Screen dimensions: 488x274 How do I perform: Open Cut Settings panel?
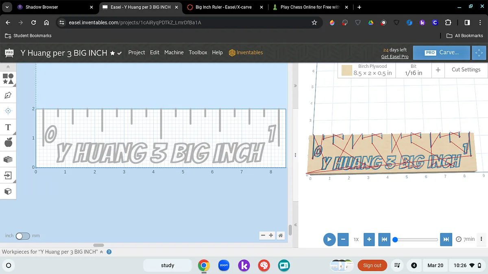point(466,69)
